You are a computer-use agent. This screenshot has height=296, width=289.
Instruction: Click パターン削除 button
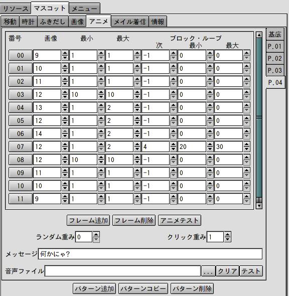[x=192, y=288]
